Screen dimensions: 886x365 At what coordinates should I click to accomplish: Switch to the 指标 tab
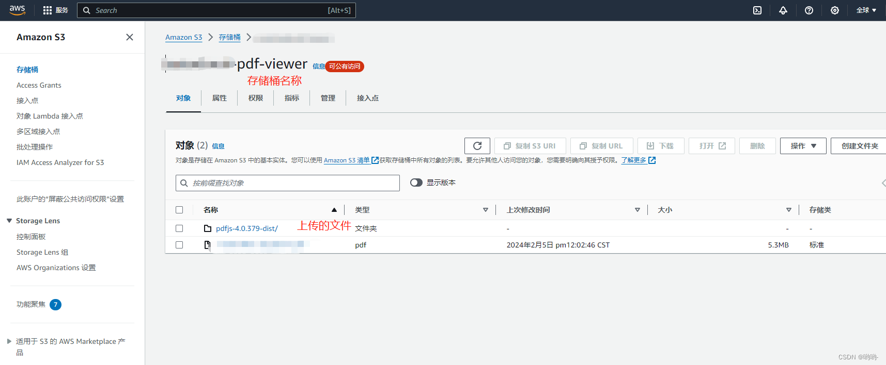(292, 98)
